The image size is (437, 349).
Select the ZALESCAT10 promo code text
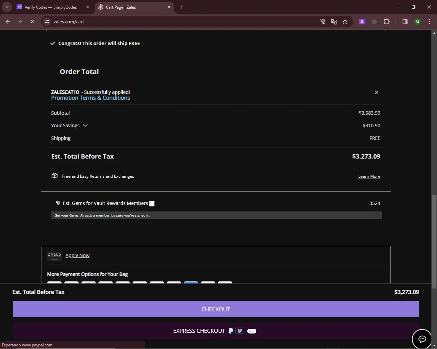point(65,92)
